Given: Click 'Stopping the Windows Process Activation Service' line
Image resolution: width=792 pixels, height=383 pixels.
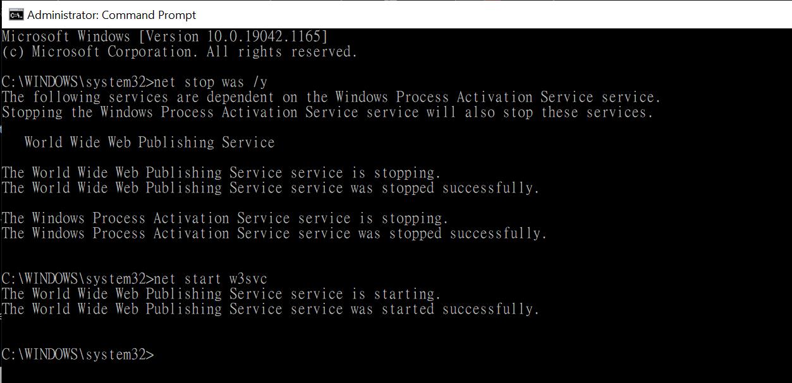Looking at the screenshot, I should [327, 112].
